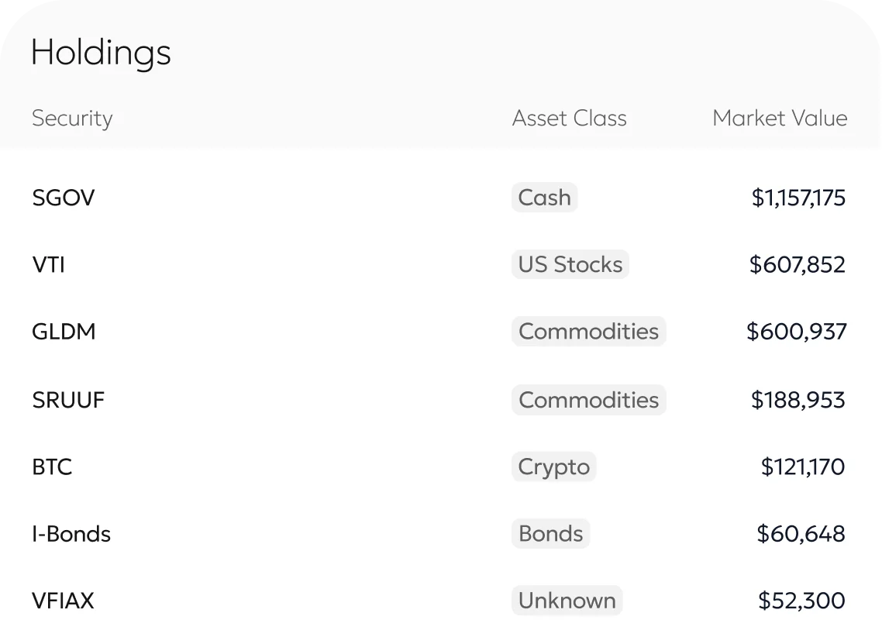Sort by the Asset Class column

point(569,119)
